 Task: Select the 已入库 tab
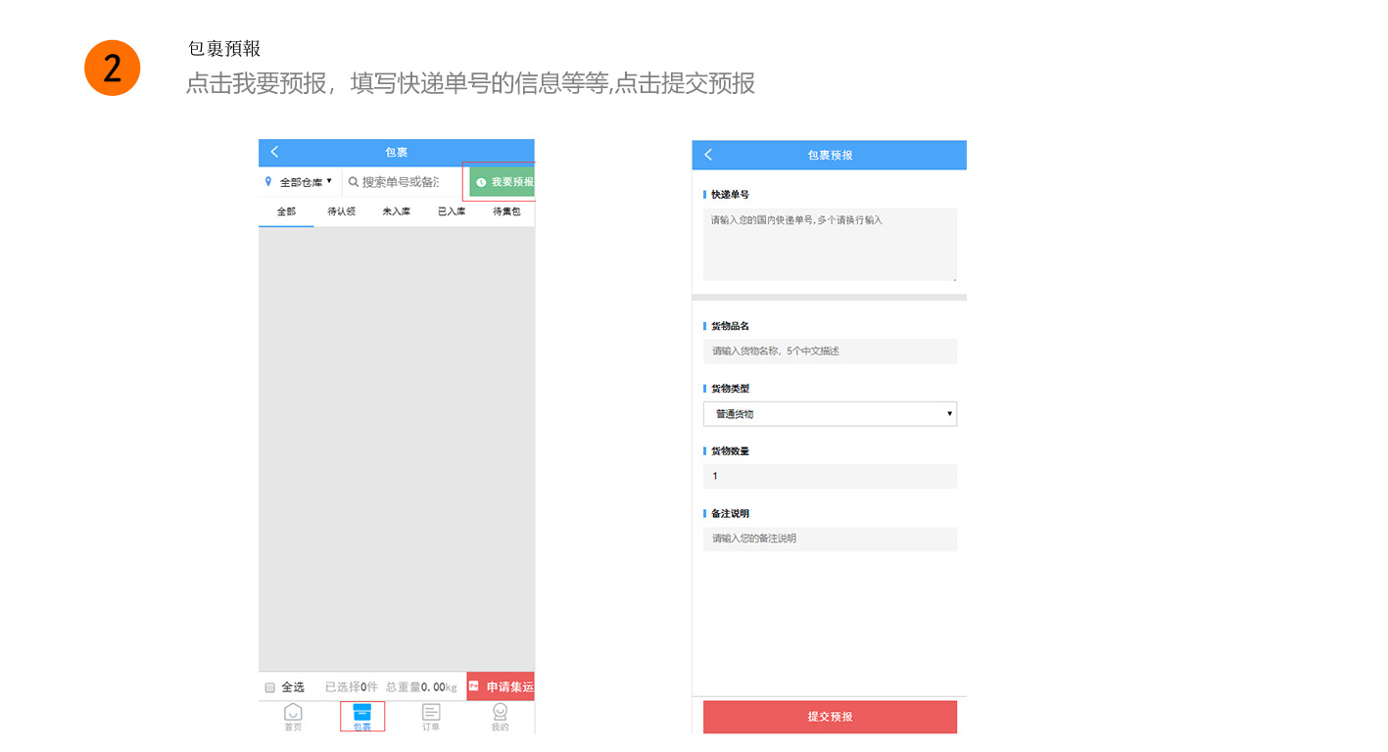coord(452,211)
